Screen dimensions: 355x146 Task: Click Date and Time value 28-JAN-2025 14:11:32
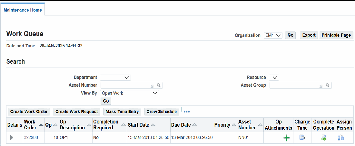[61, 46]
